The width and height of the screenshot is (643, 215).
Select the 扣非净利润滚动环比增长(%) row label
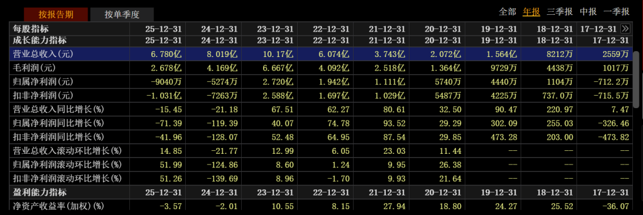tap(68, 179)
